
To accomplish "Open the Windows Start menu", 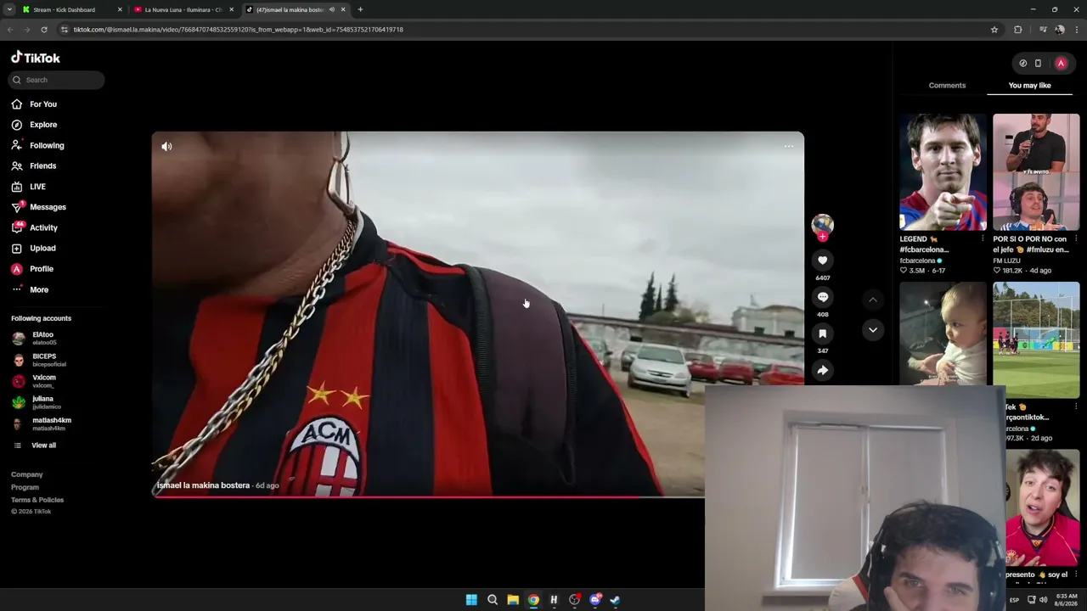I will [x=471, y=600].
